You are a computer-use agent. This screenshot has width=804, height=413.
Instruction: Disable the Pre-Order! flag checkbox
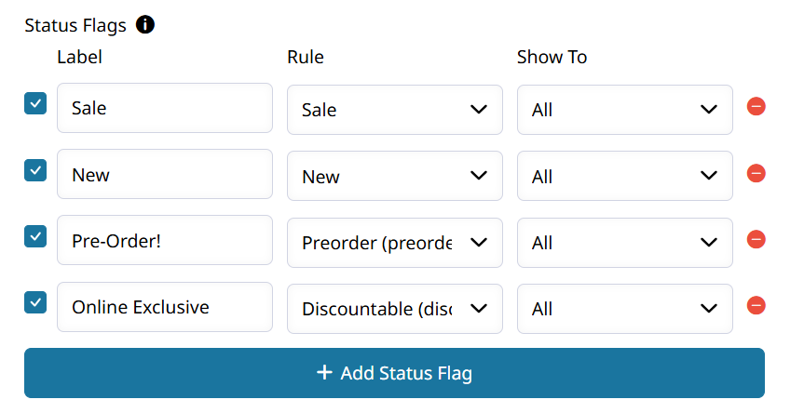coord(35,236)
